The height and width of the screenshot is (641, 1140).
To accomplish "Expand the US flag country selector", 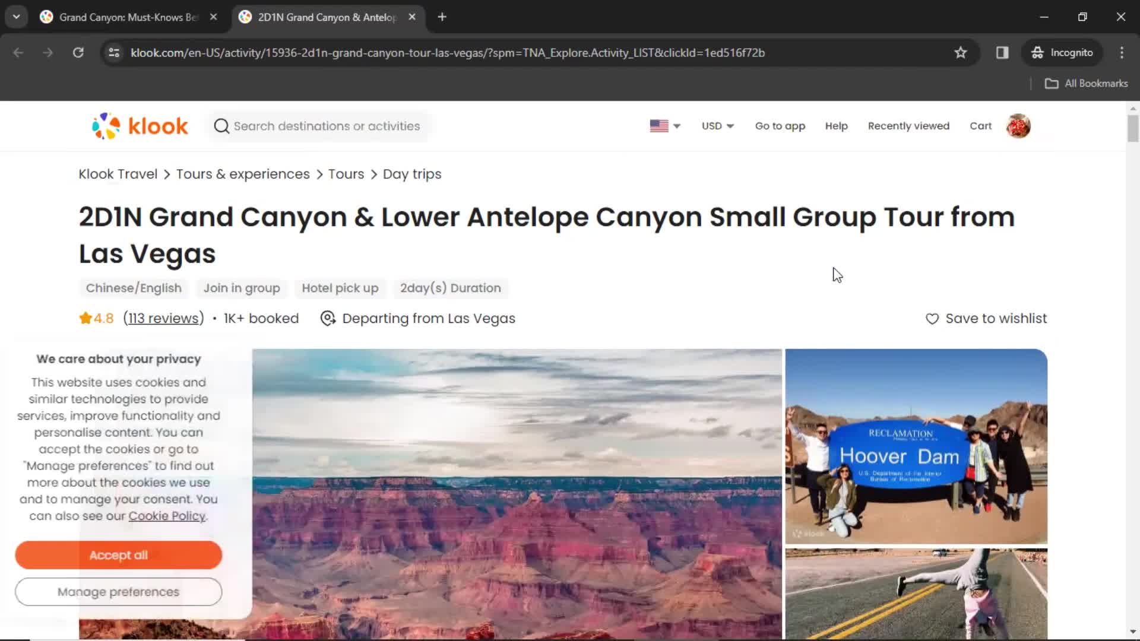I will [x=664, y=126].
